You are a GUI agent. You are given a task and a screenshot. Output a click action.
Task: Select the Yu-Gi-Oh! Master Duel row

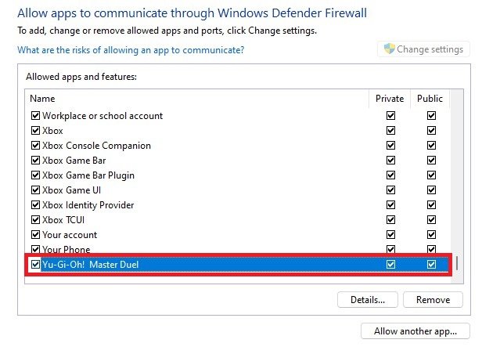[x=196, y=265]
